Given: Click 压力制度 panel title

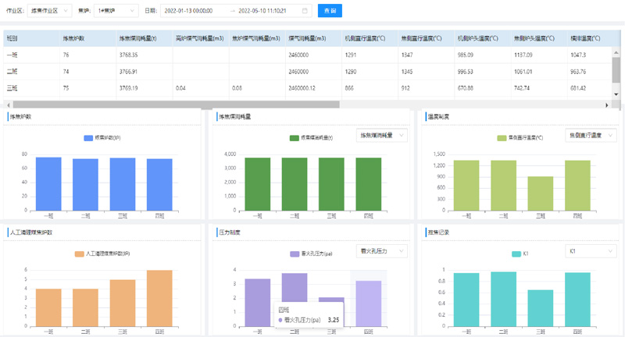Looking at the screenshot, I should click(x=229, y=232).
